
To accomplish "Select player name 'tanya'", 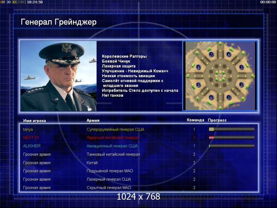I will tap(28, 129).
